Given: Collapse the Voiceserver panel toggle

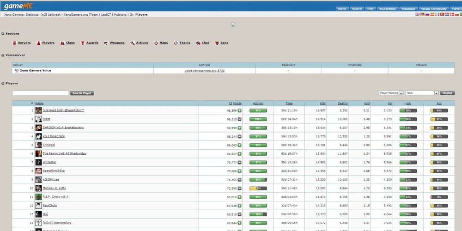Looking at the screenshot, I should pos(3,55).
